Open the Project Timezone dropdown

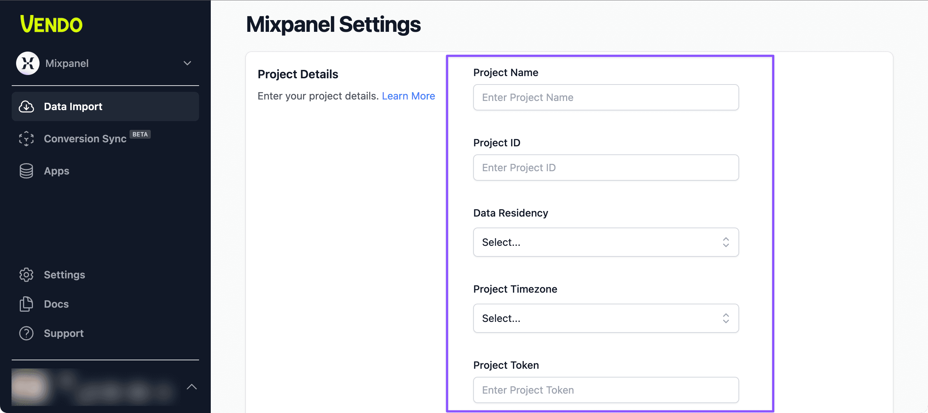click(x=606, y=318)
